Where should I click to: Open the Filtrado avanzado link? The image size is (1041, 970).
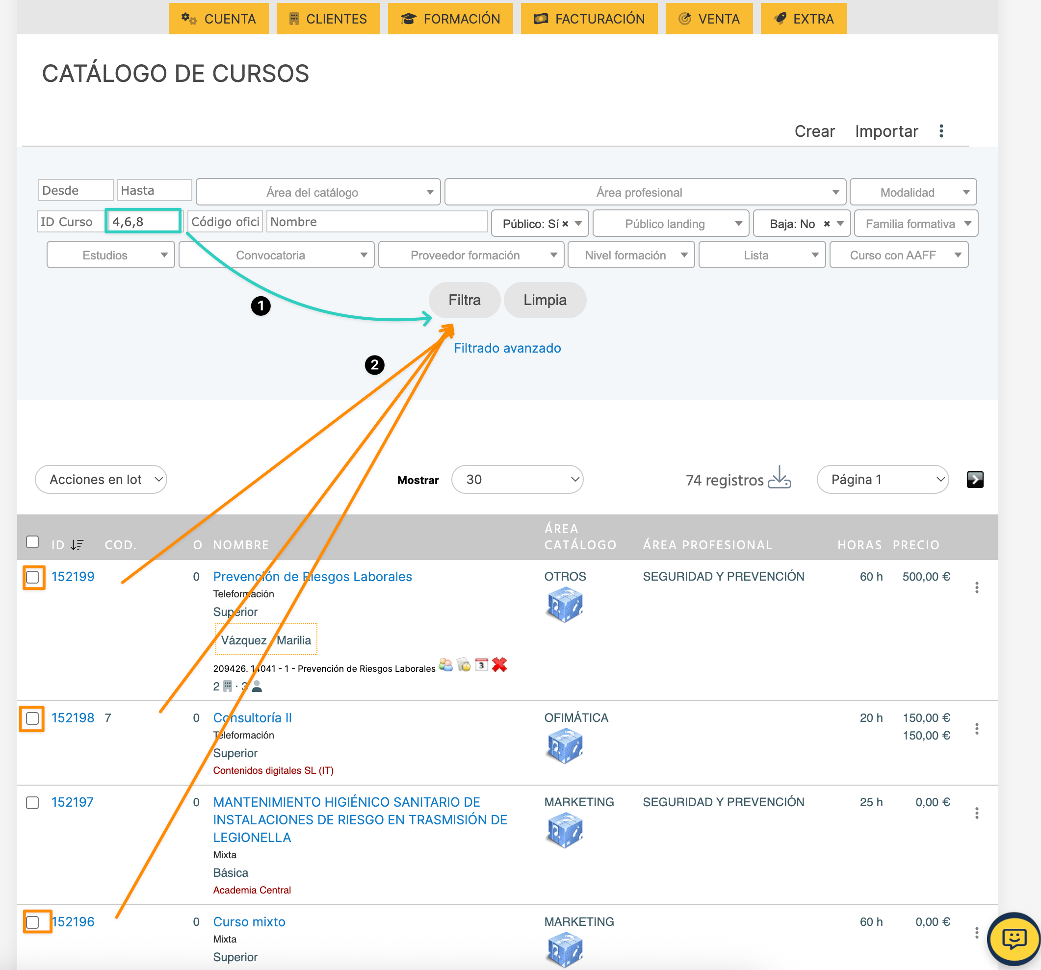click(x=507, y=348)
